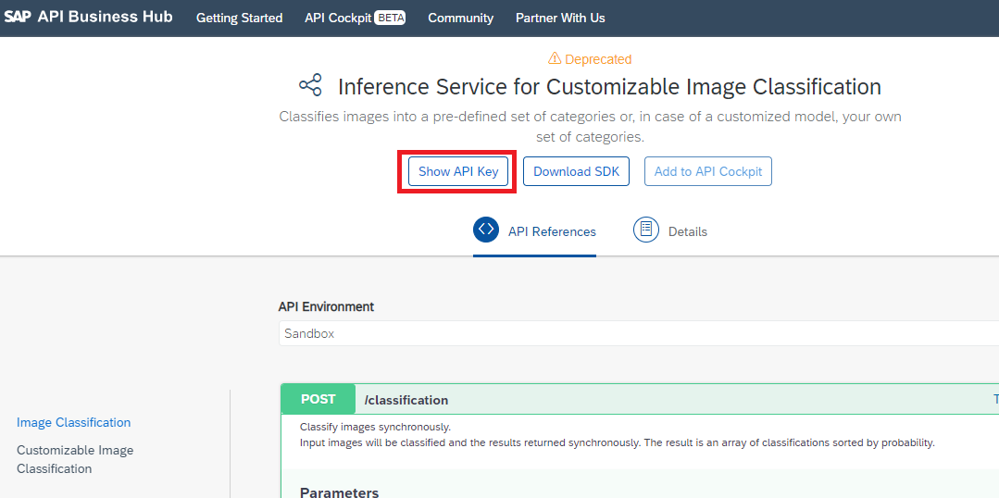999x498 pixels.
Task: Click the Show API Key button
Action: coord(458,171)
